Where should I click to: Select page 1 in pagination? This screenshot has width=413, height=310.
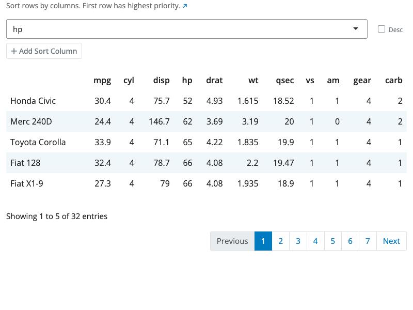point(263,241)
